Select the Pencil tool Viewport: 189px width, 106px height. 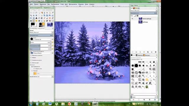(44, 18)
